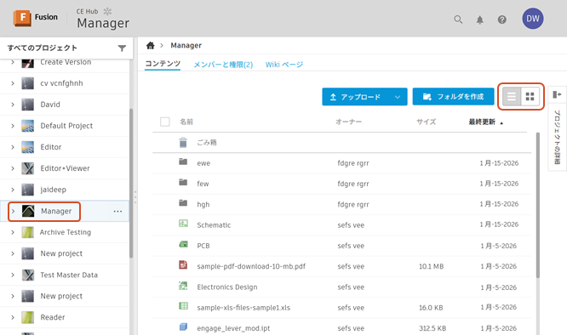
Task: Expand the Editor project tree
Action: coord(13,147)
